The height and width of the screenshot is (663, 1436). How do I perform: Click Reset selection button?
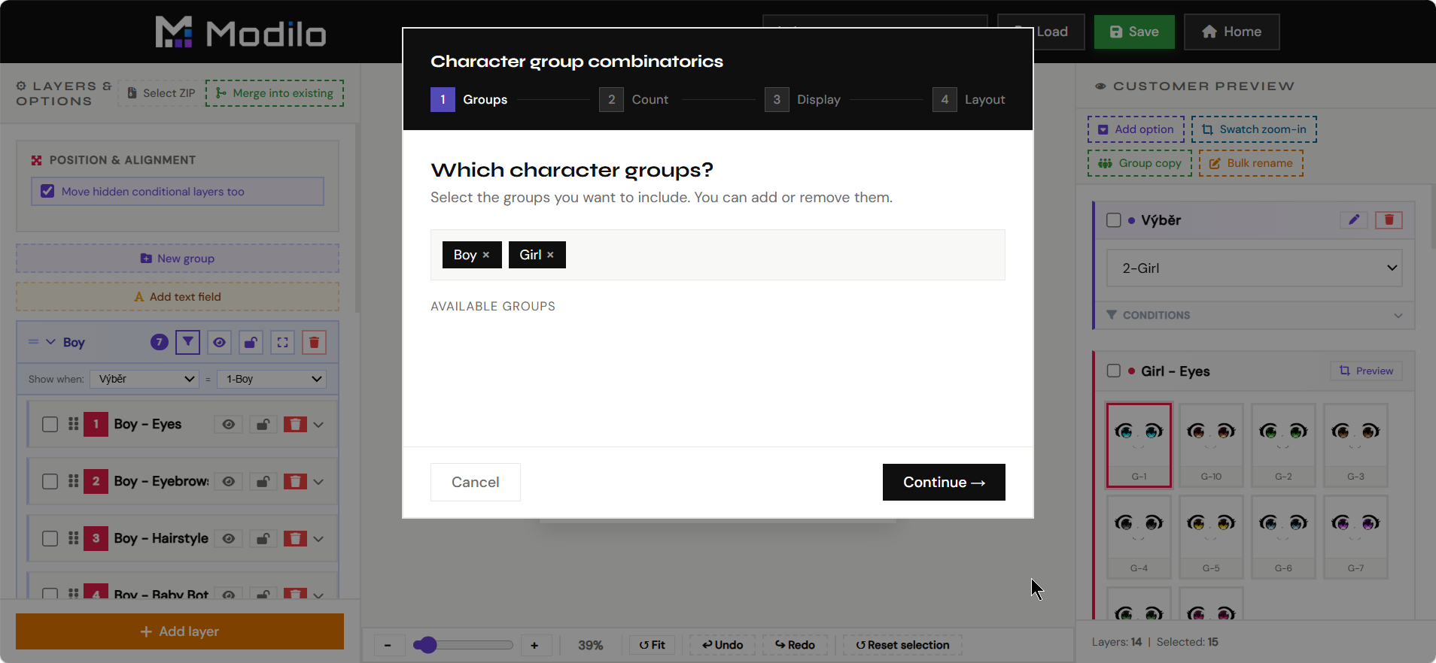(902, 645)
